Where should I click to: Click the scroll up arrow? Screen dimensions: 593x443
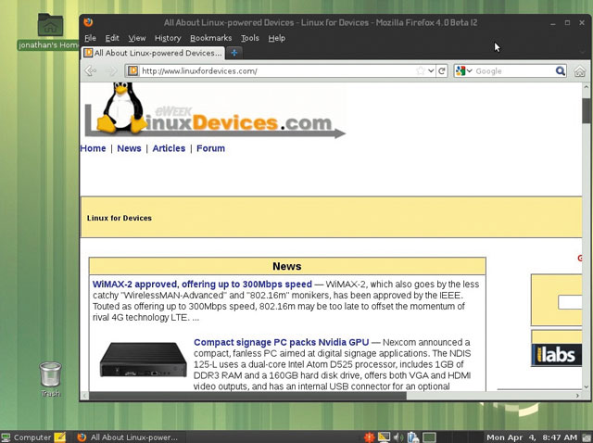click(587, 87)
